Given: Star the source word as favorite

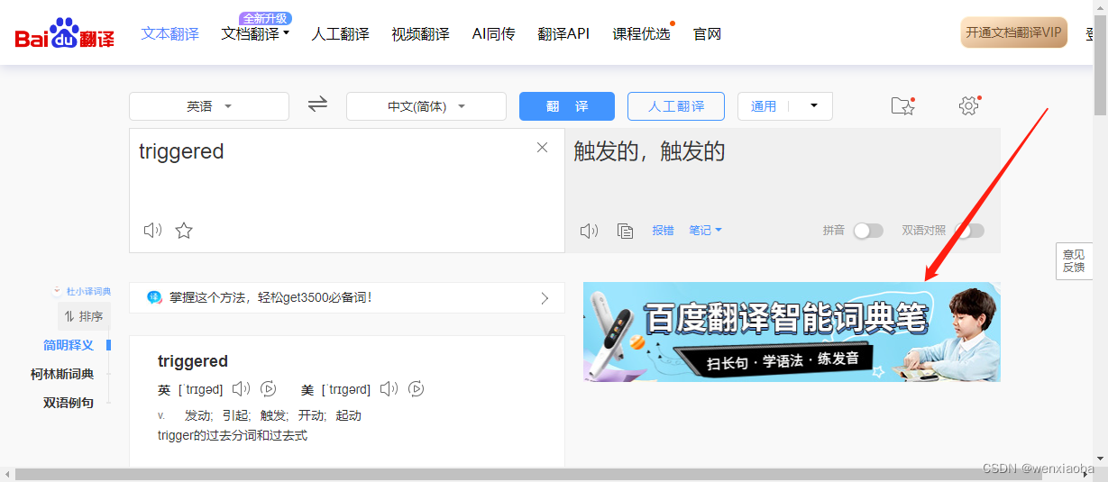Looking at the screenshot, I should tap(184, 230).
